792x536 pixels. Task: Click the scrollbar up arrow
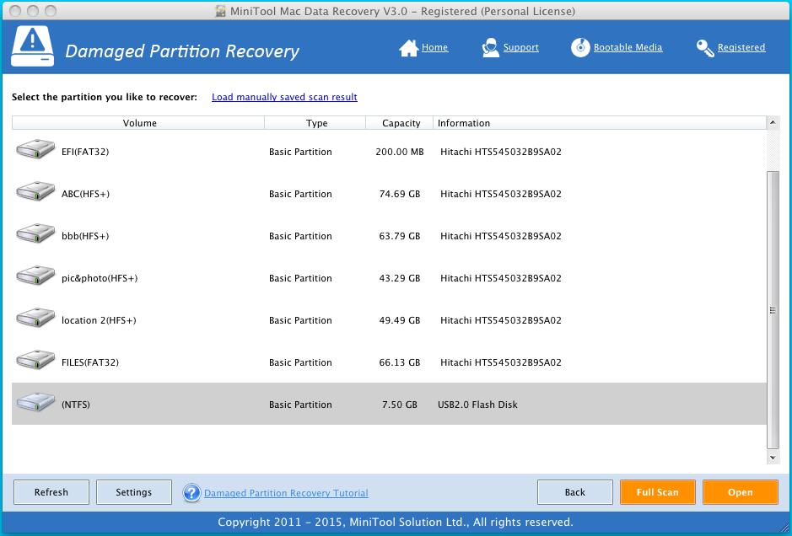(x=773, y=122)
